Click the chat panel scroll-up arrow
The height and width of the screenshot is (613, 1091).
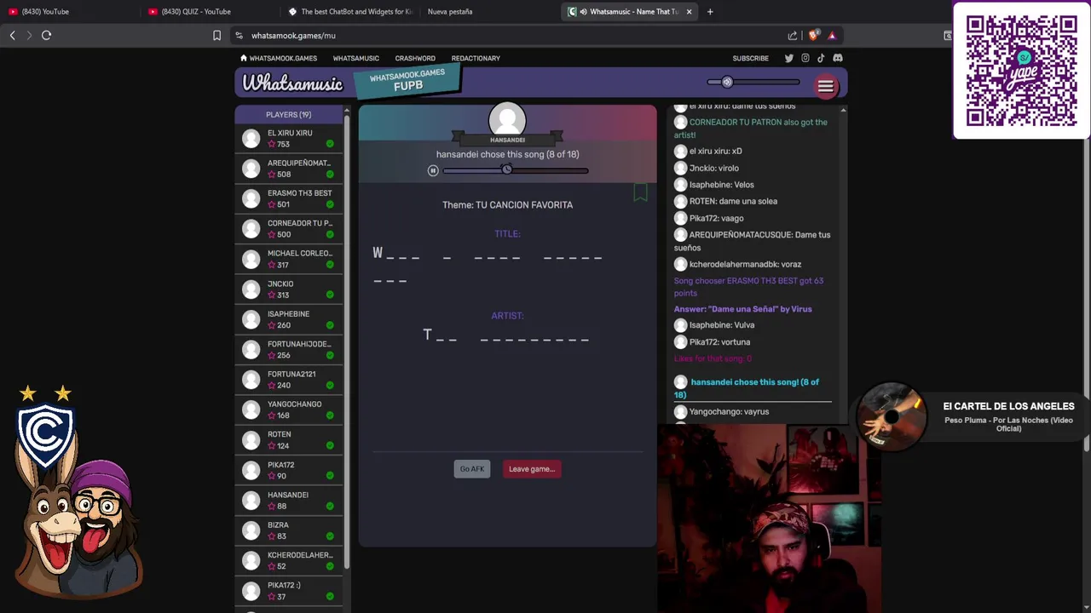[x=843, y=110]
